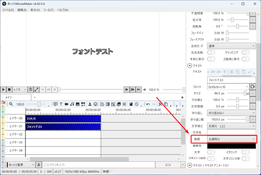Click the timeline settings gear icon

pos(182,97)
